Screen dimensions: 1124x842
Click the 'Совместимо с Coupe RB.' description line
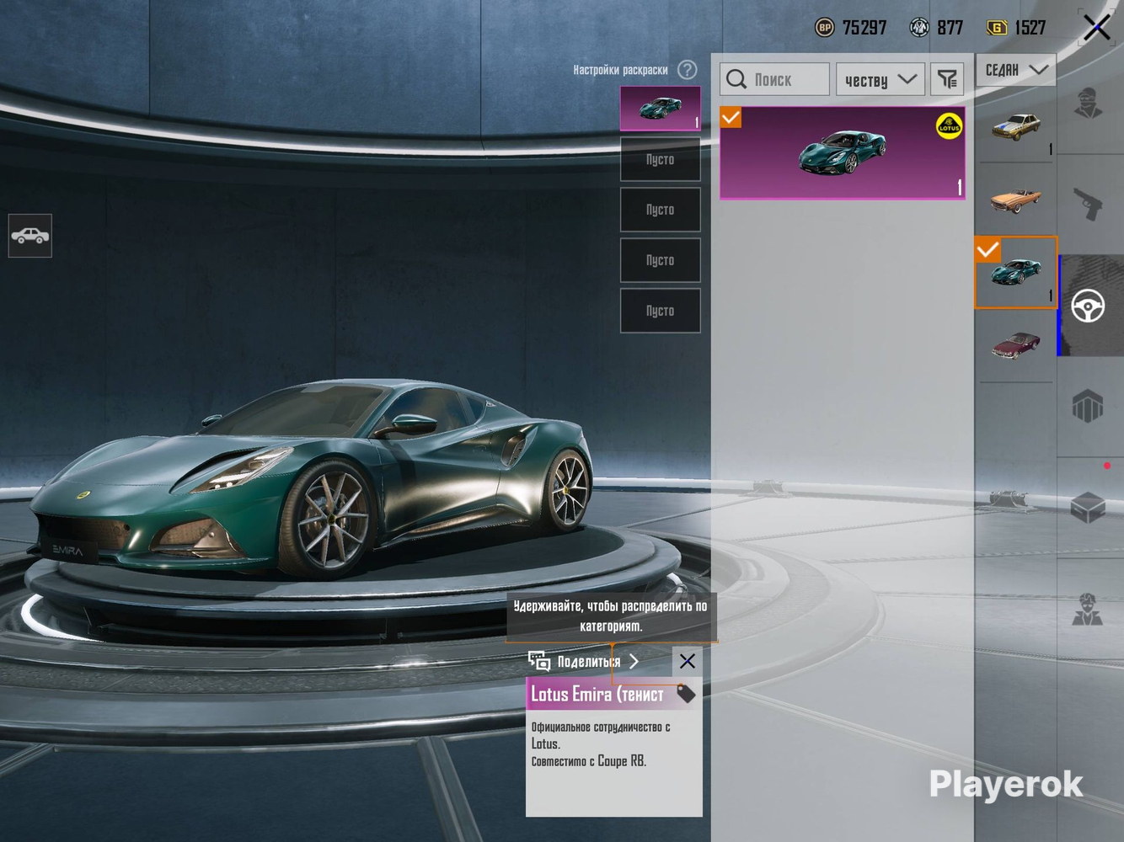coord(589,761)
